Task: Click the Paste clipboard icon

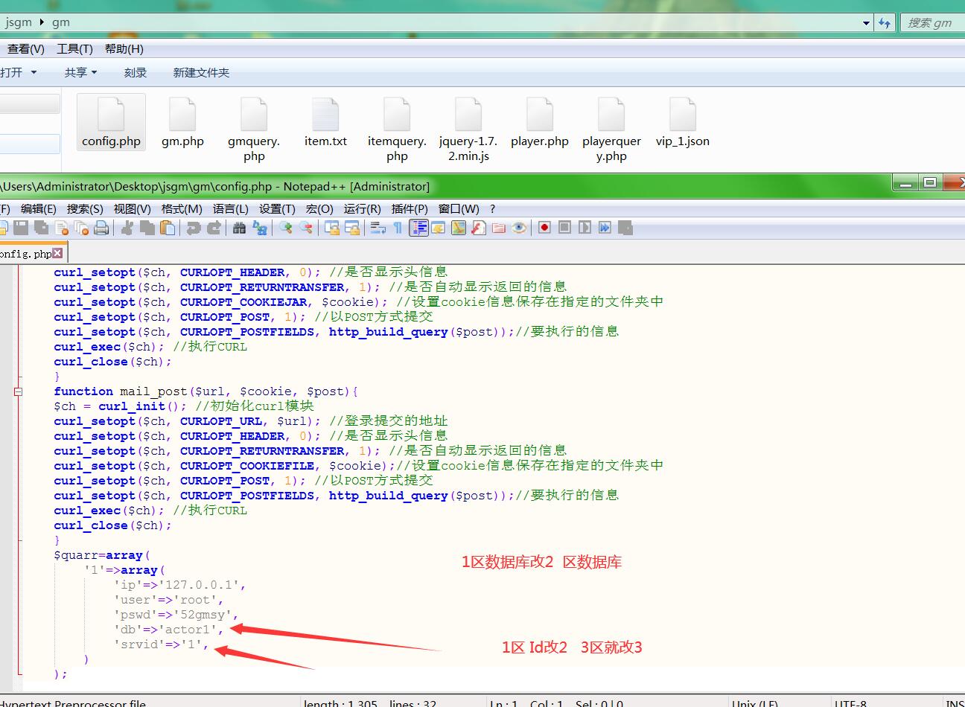Action: [168, 228]
